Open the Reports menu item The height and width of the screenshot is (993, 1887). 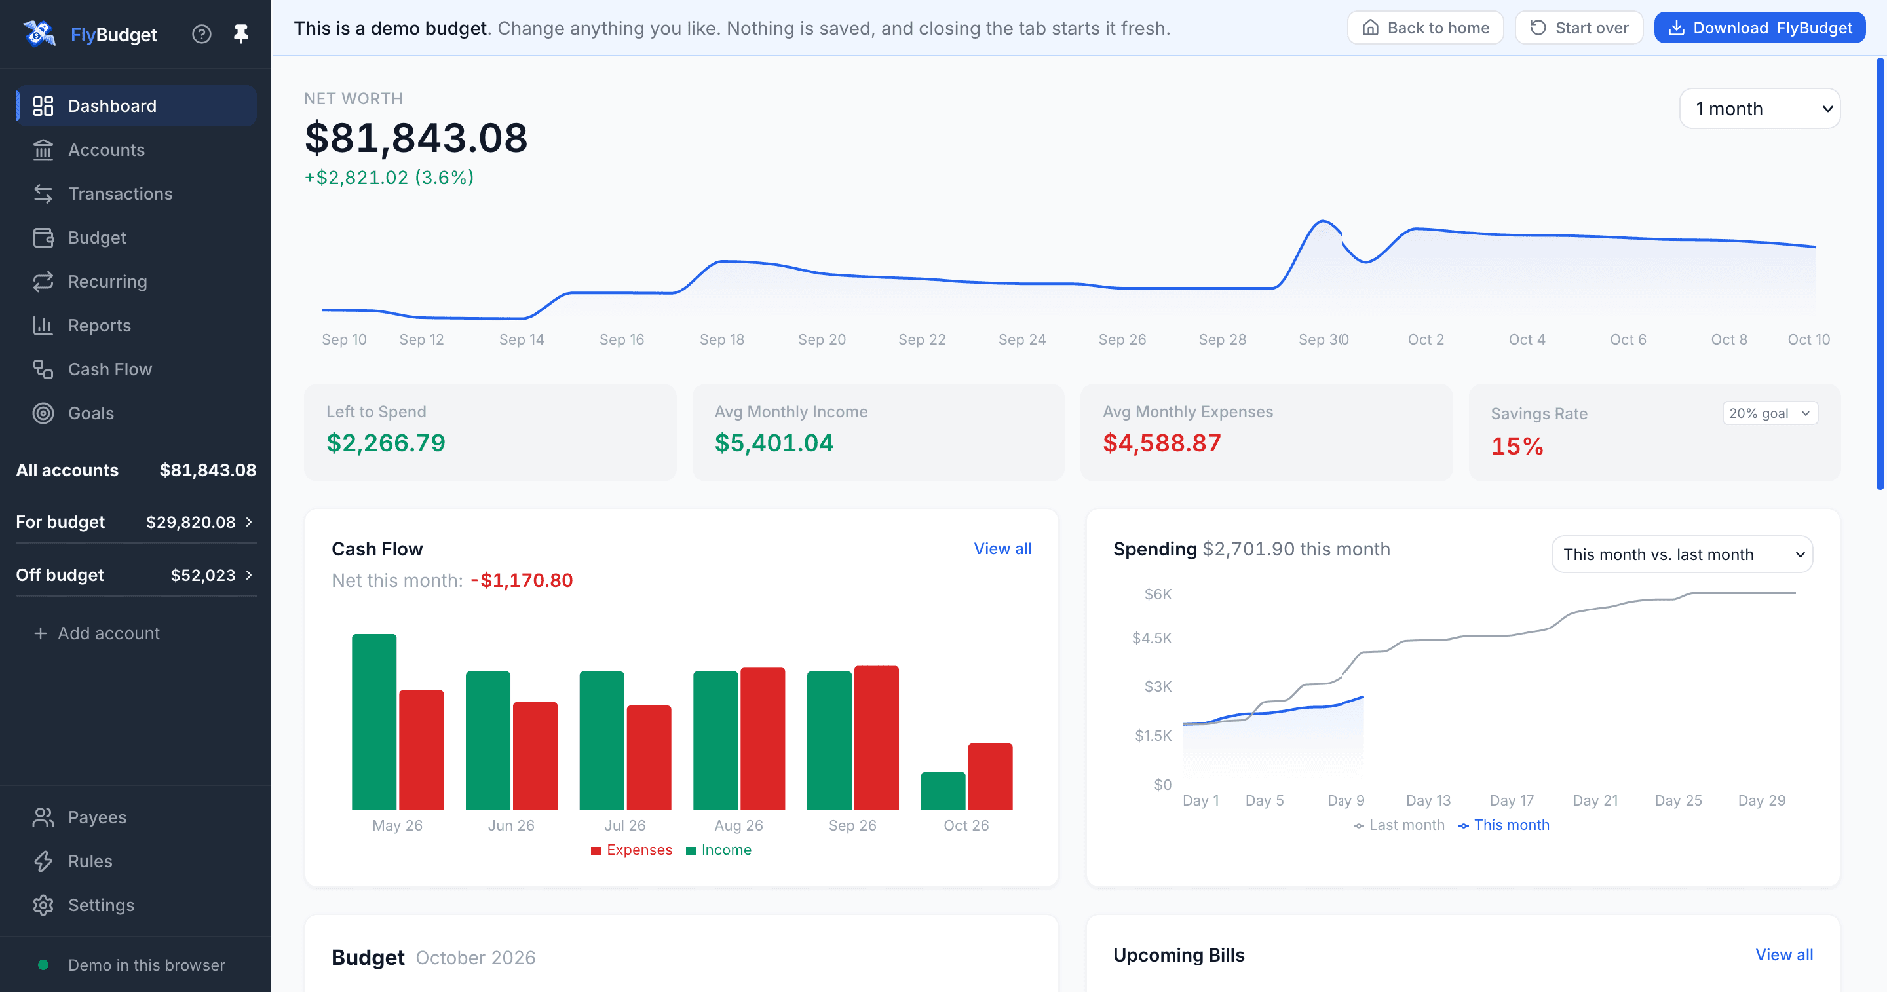136,326
